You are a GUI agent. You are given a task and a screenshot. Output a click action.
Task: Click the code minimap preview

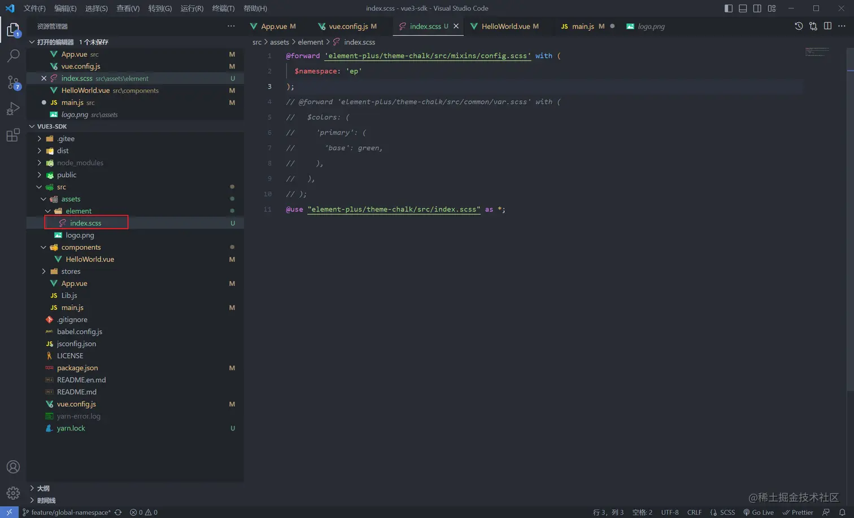click(x=817, y=52)
